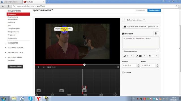Open Избранное in the sidebar
181x101 pixels.
click(x=11, y=35)
